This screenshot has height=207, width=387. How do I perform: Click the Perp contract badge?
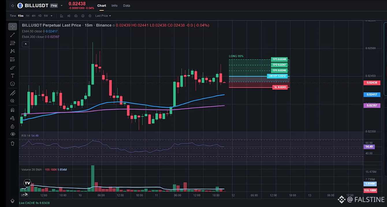(x=54, y=5)
